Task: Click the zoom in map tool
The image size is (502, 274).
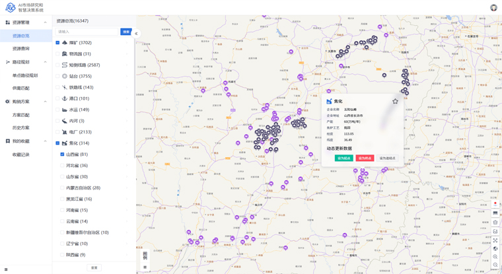Action: pyautogui.click(x=495, y=257)
